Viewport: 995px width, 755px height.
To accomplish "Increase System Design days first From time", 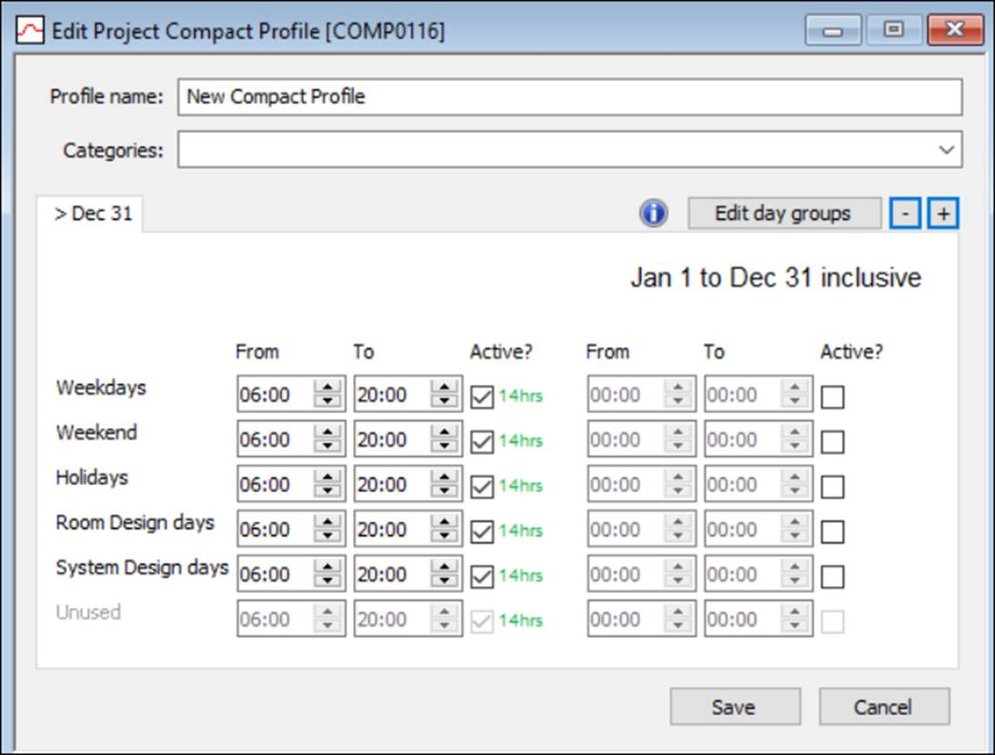I will click(x=328, y=567).
